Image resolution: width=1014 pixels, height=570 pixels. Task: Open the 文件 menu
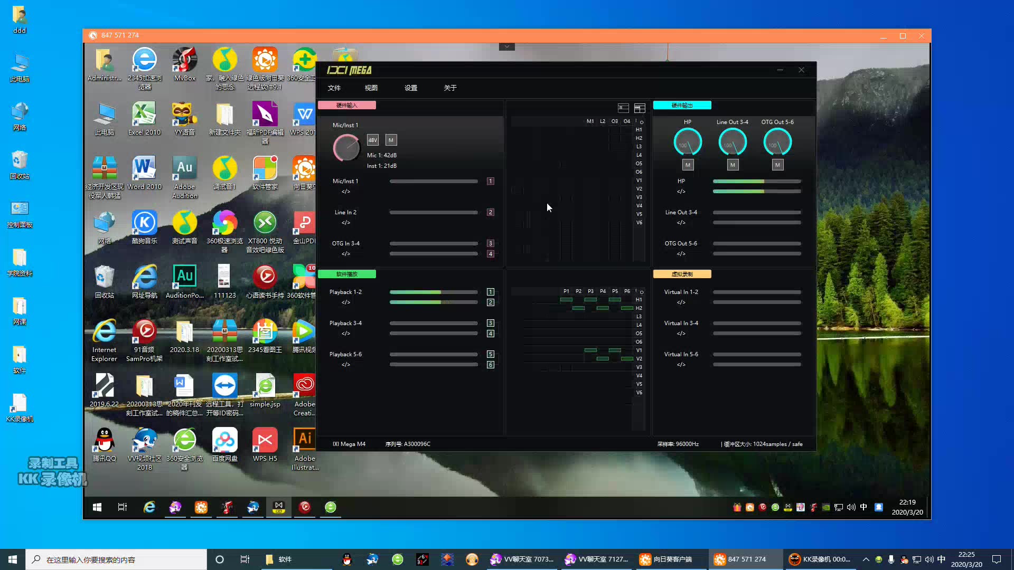coord(334,88)
